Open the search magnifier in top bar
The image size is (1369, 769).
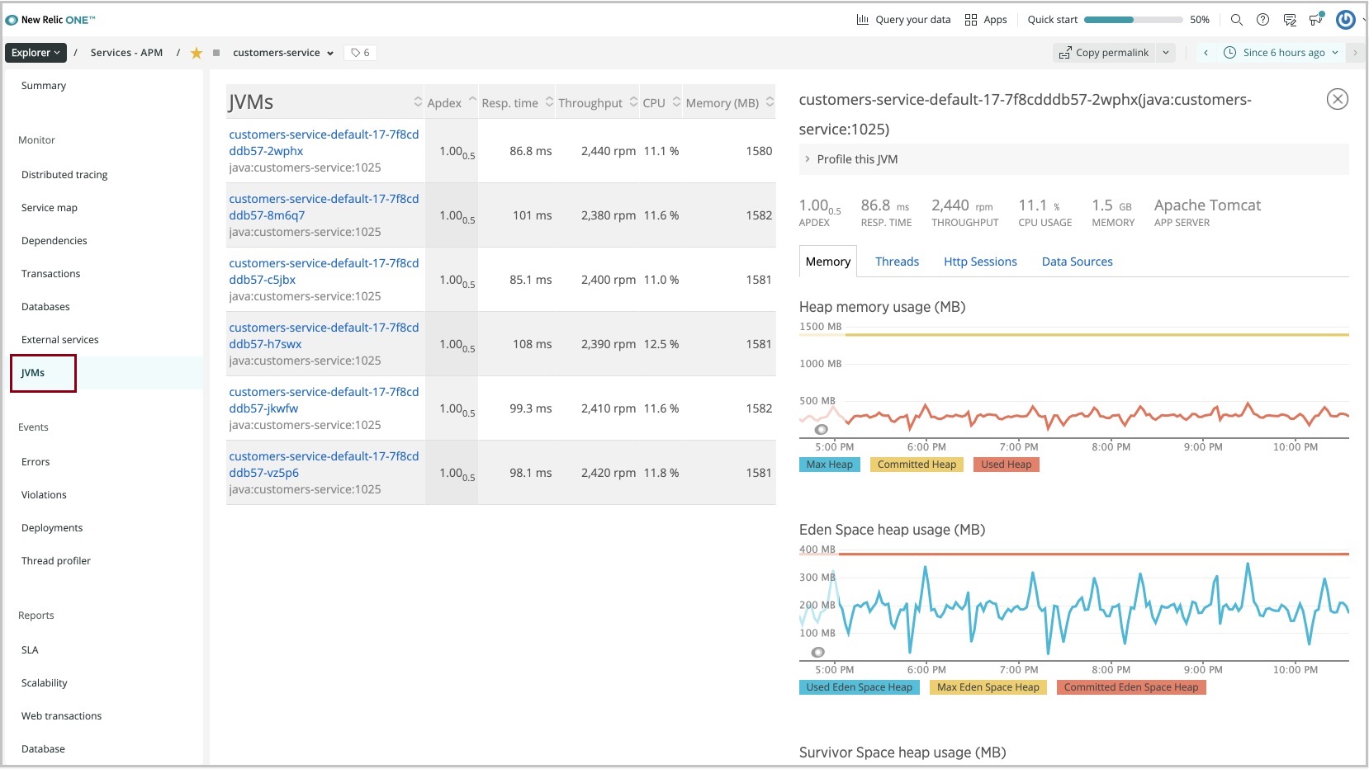click(x=1236, y=20)
